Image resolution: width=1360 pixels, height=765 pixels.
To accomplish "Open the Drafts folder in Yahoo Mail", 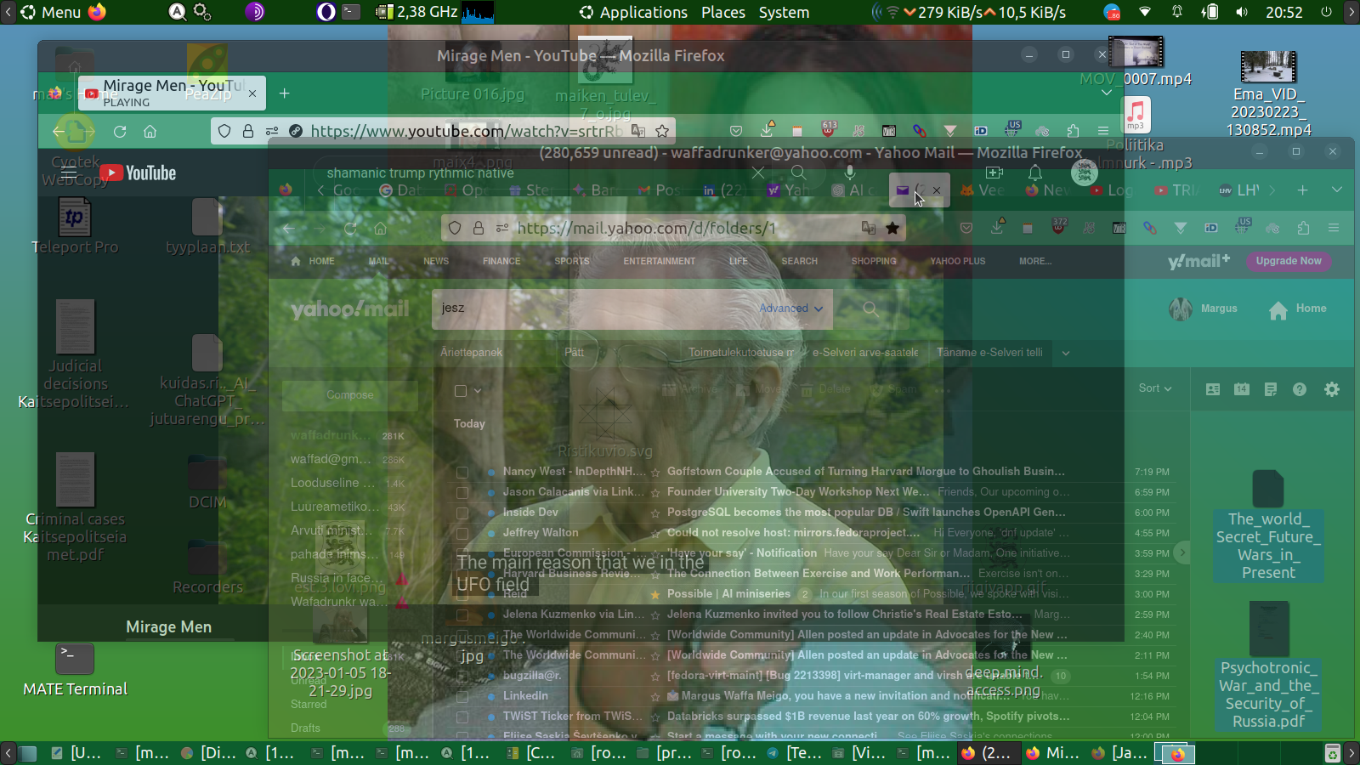I will click(305, 728).
